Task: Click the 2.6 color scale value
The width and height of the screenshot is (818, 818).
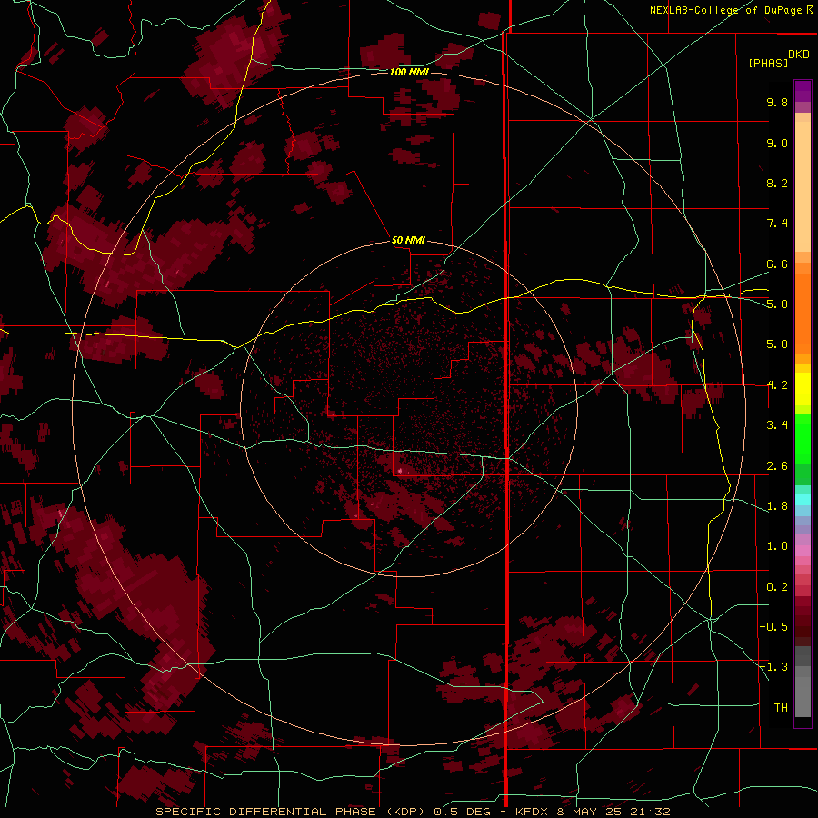Action: (x=777, y=465)
